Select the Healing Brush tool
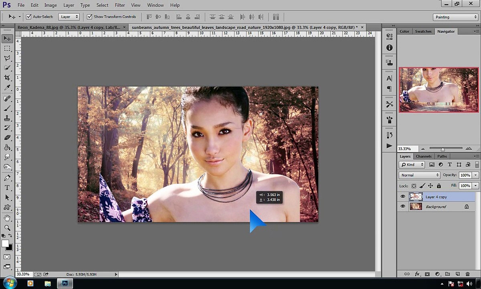 [x=7, y=98]
